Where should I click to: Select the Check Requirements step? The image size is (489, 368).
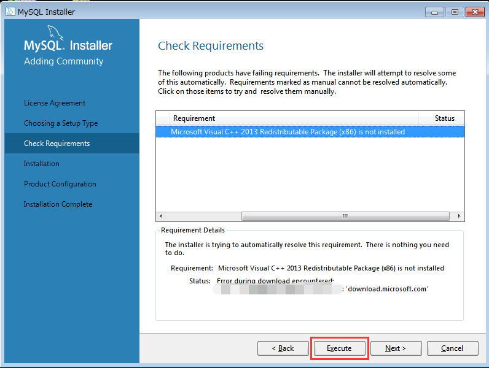coord(72,144)
